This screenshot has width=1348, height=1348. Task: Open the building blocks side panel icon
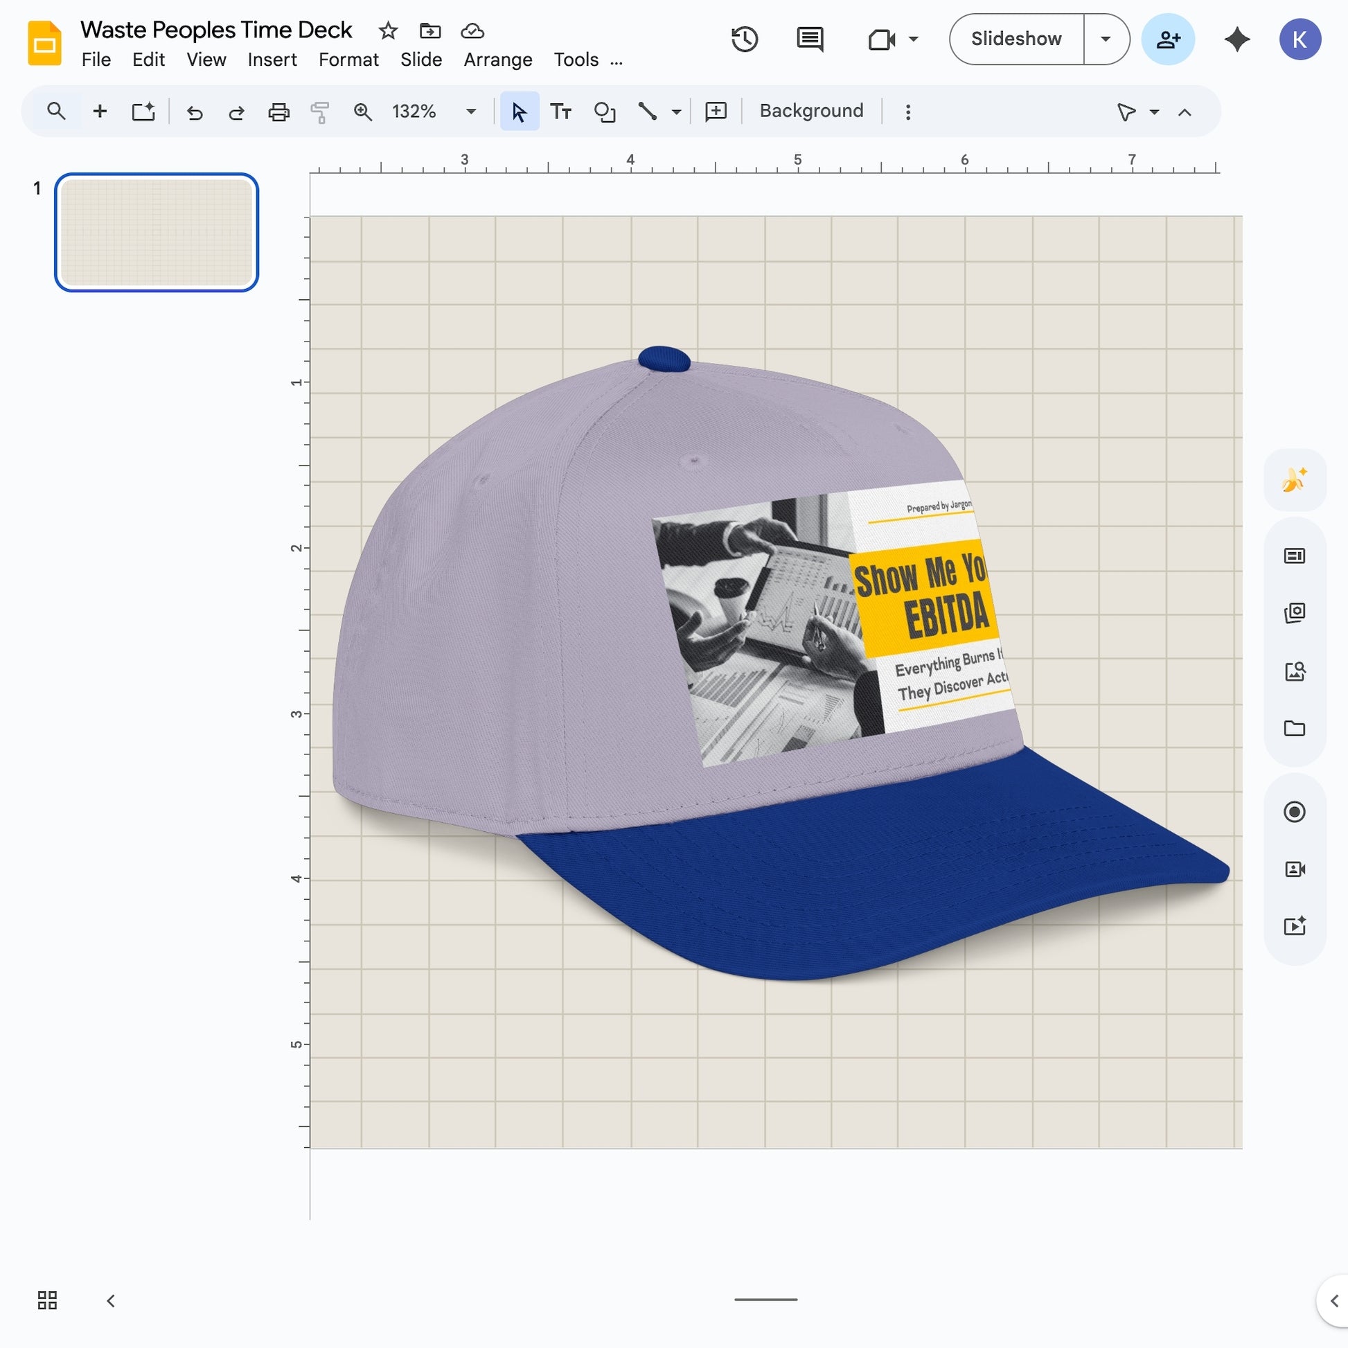(1294, 613)
